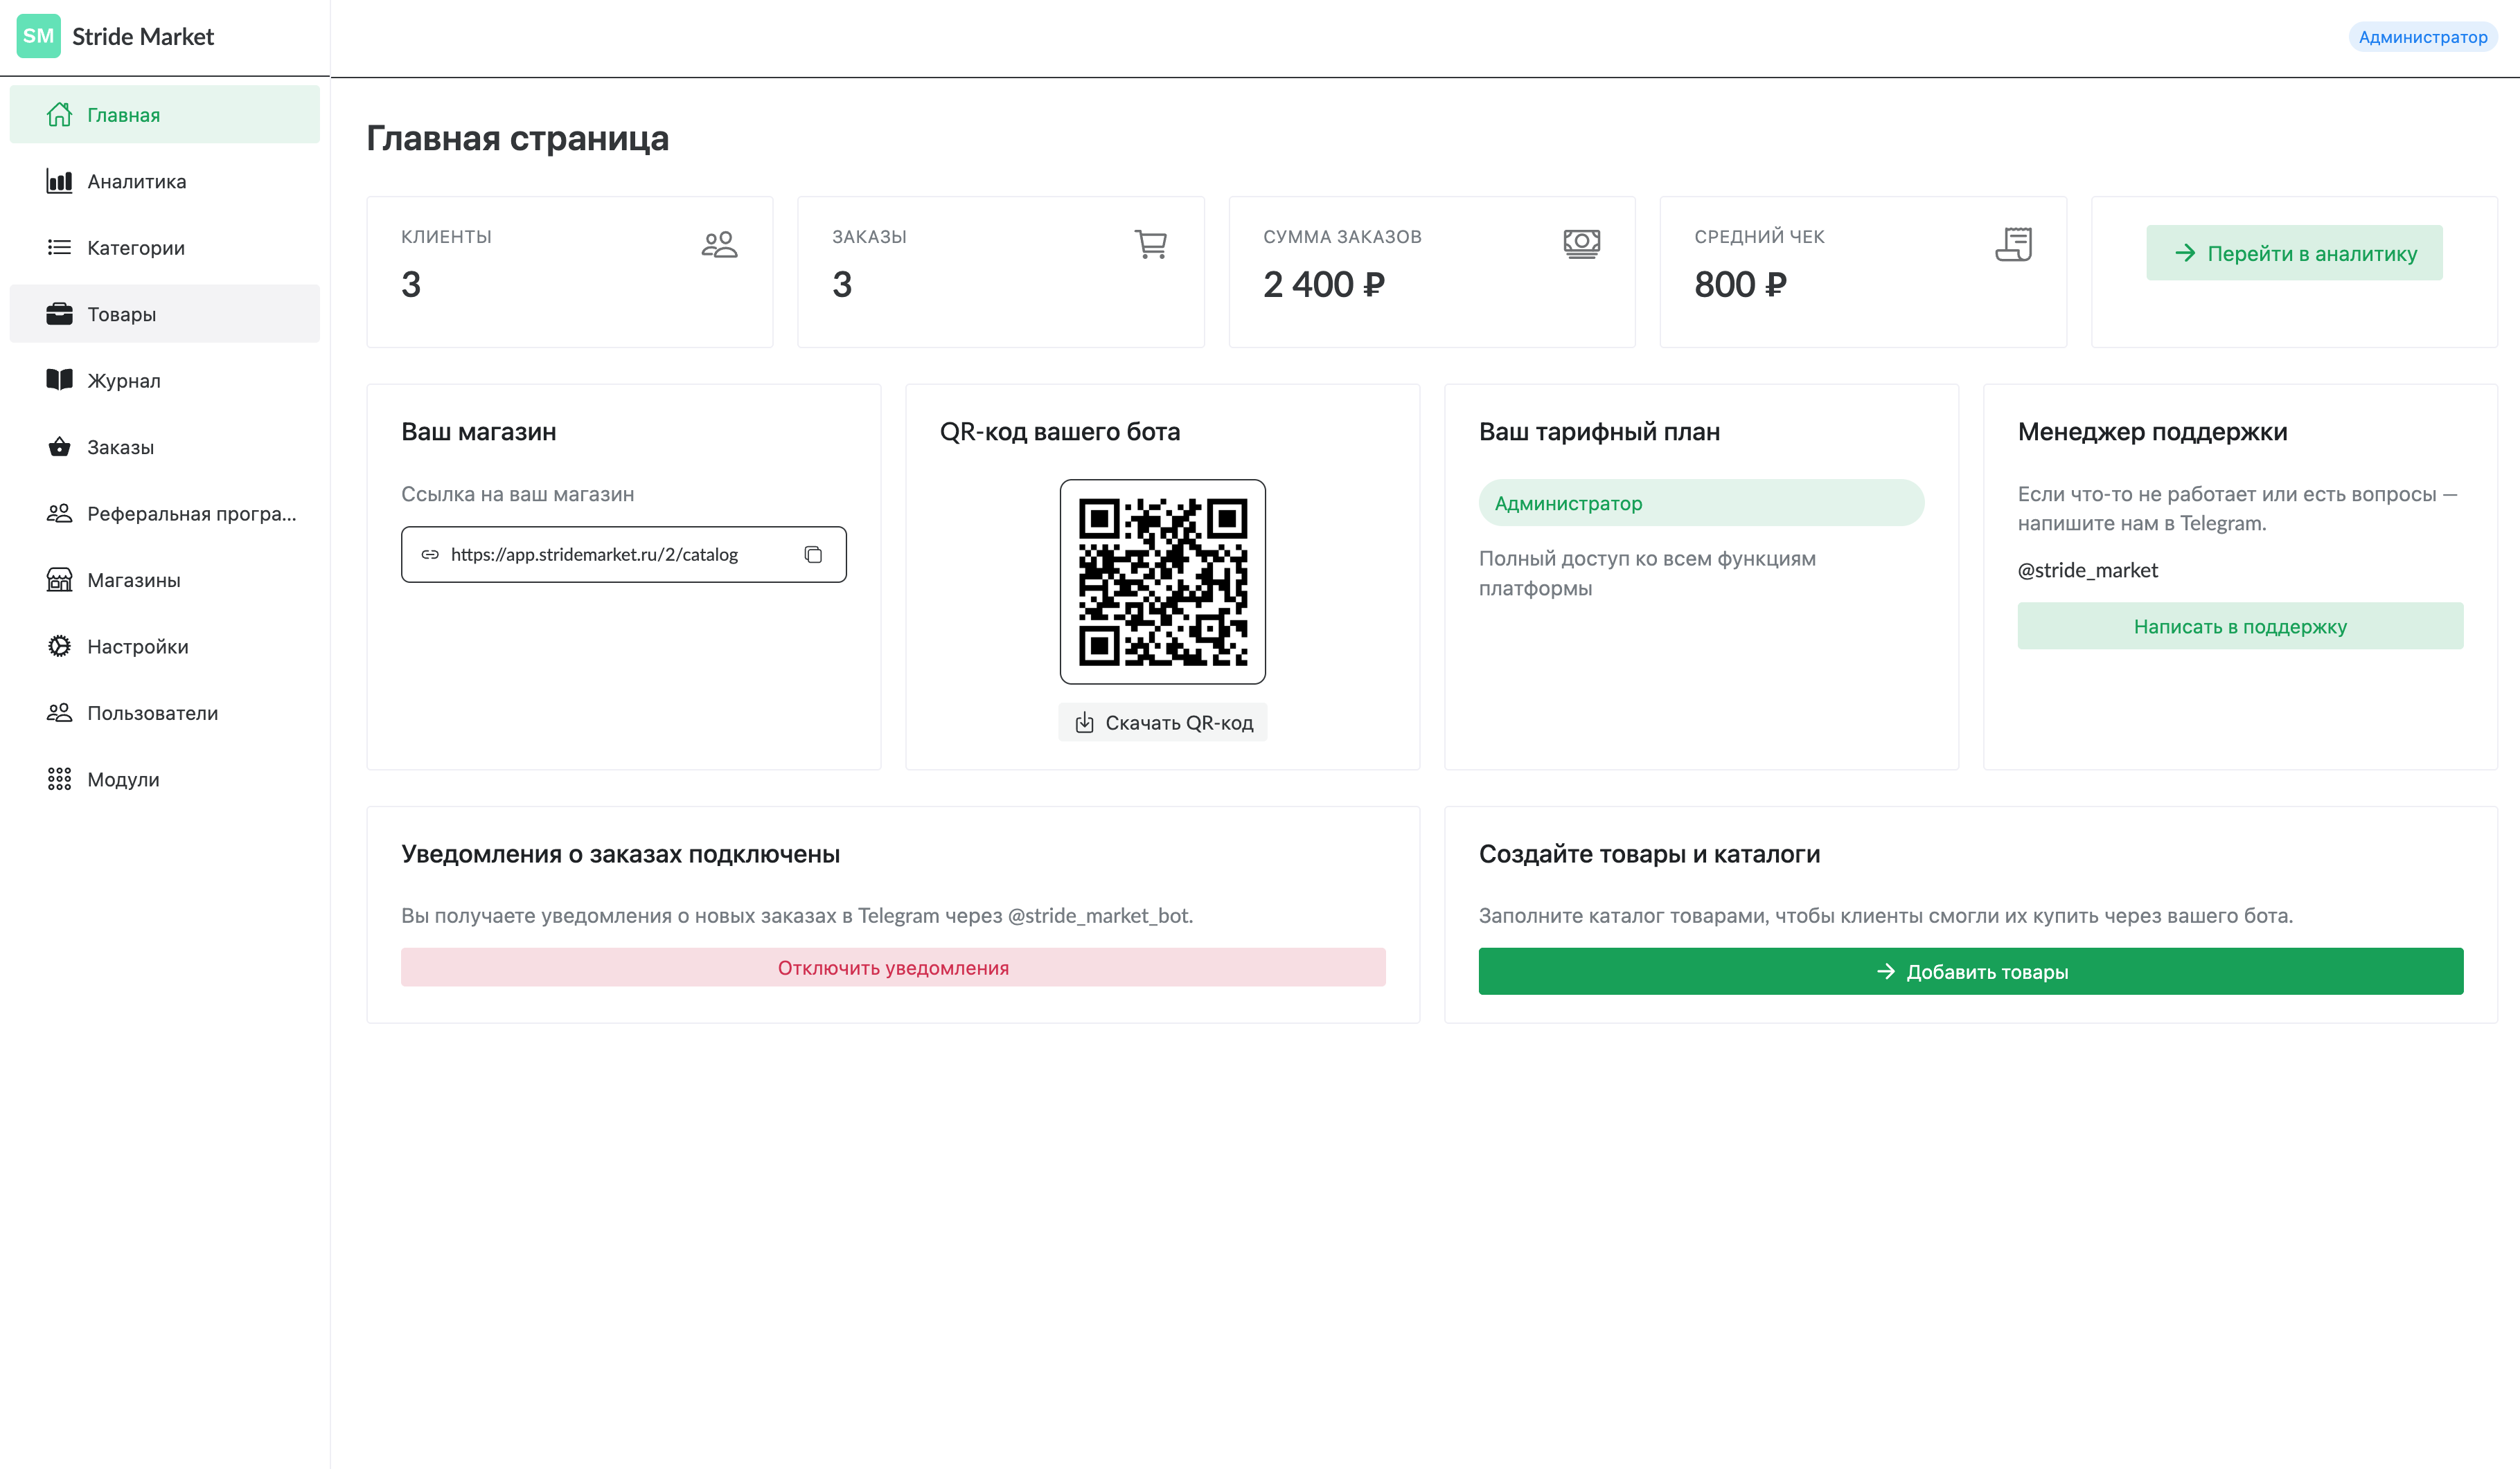
Task: Download the bot QR code via Скачать QR-код
Action: 1162,721
